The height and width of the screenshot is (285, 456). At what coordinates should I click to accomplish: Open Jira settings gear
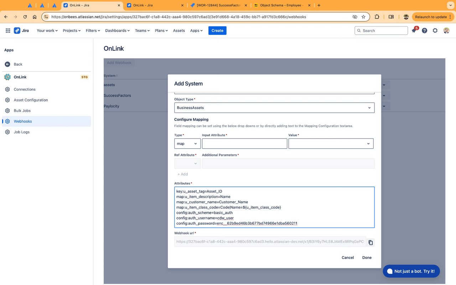[x=435, y=31]
